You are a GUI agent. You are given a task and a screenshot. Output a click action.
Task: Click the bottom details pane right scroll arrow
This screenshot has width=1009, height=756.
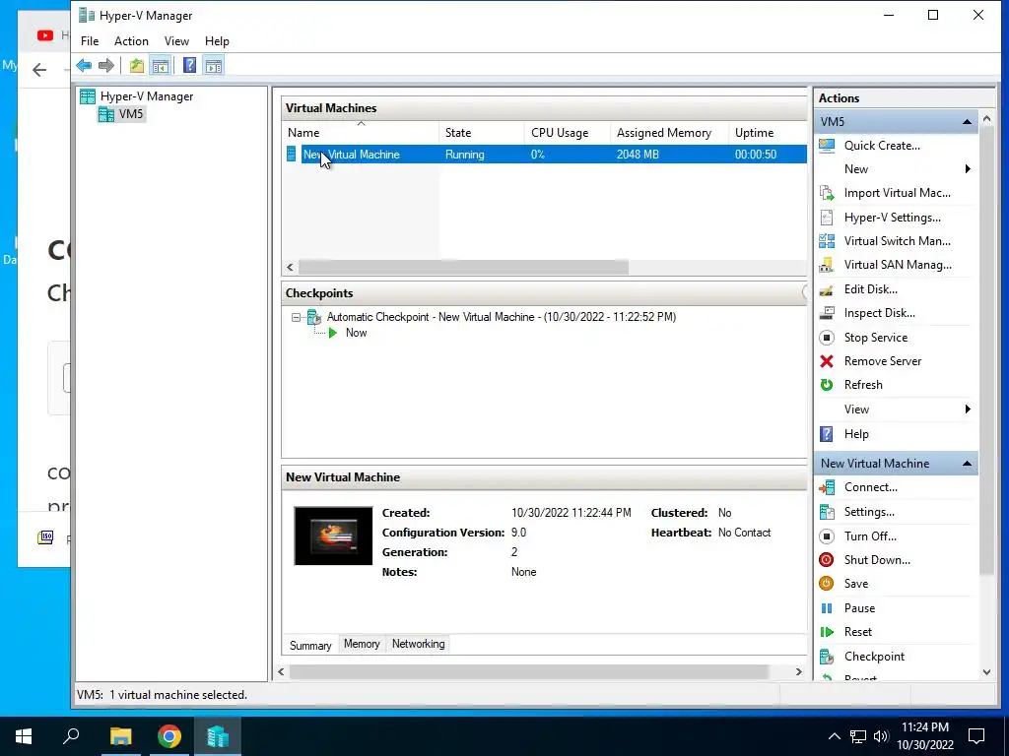pos(798,671)
